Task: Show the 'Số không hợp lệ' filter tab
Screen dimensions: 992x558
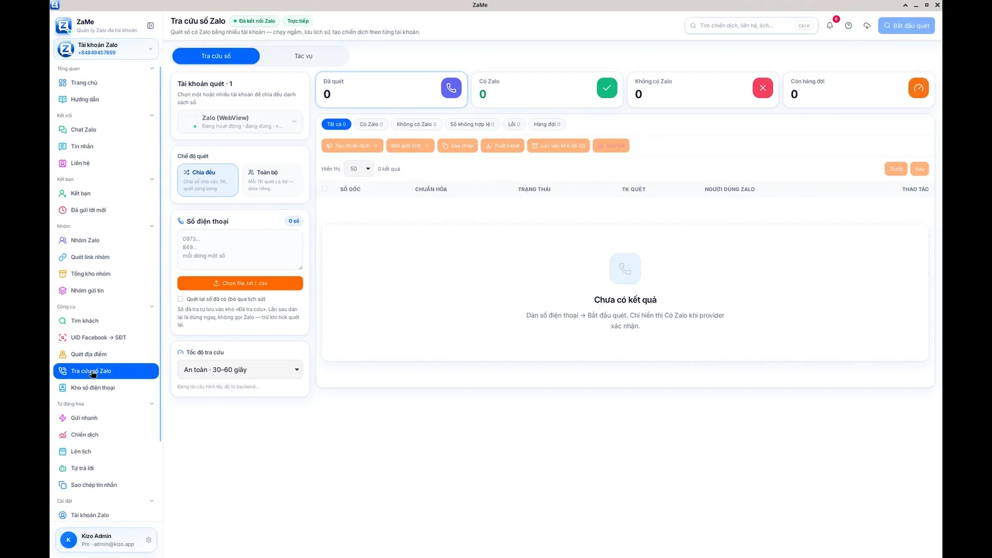Action: [x=472, y=124]
